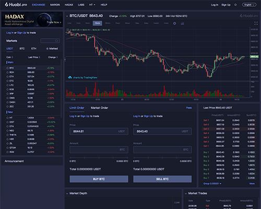Select the 15min chart interval
The height and width of the screenshot is (209, 261).
97,23
